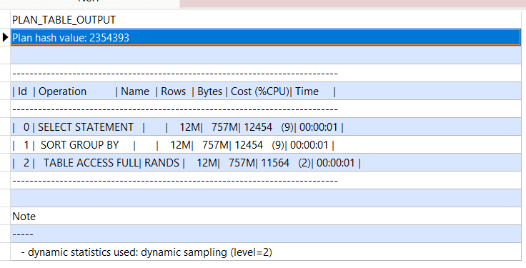Select the PLAN_TABLE_OUTPUT column header
The height and width of the screenshot is (268, 526).
[x=266, y=20]
